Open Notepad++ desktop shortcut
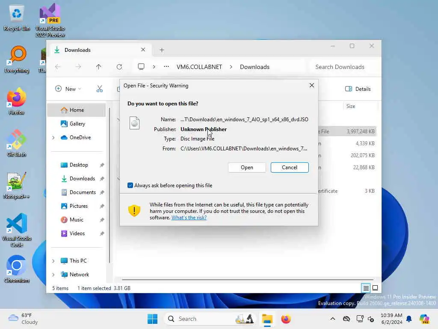Image resolution: width=438 pixels, height=329 pixels. (17, 185)
